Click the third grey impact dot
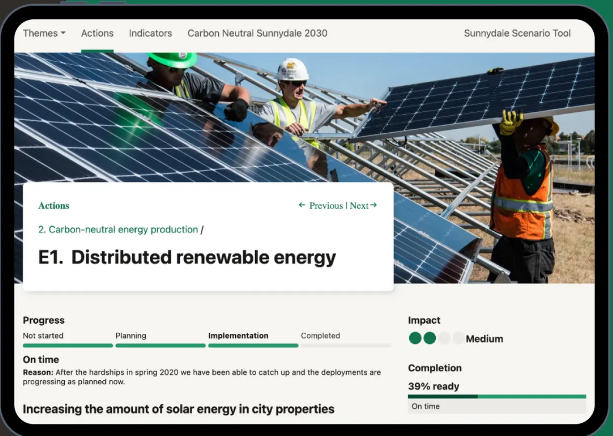This screenshot has width=613, height=436. (444, 338)
